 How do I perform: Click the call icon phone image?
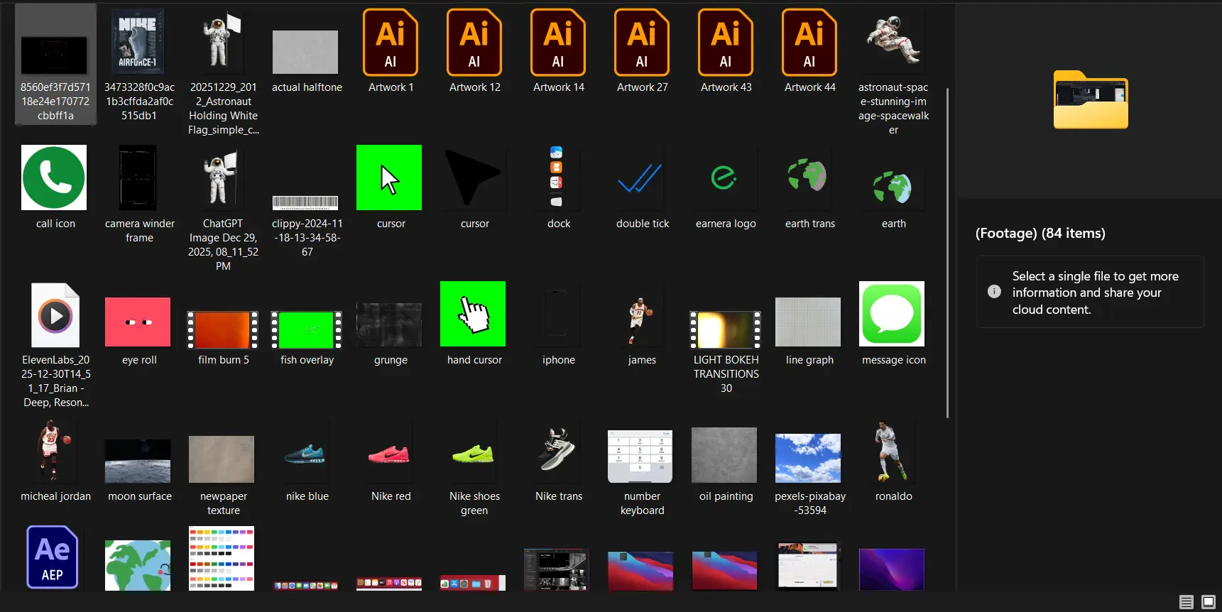coord(54,177)
